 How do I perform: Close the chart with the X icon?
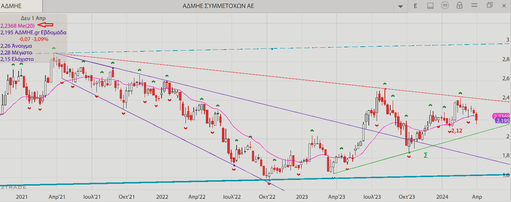503,6
